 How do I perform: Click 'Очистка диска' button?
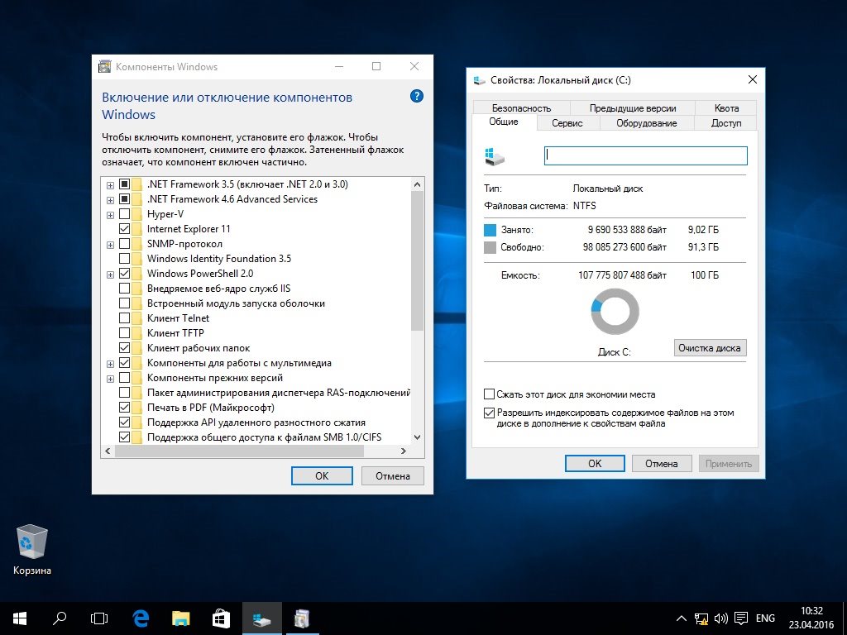coord(710,348)
